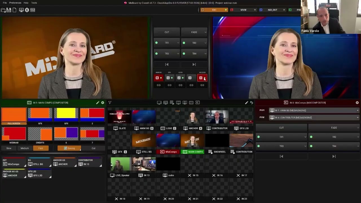Filter inputs by first monitor icon
Screen dimensions: 361x203
tap(159, 103)
